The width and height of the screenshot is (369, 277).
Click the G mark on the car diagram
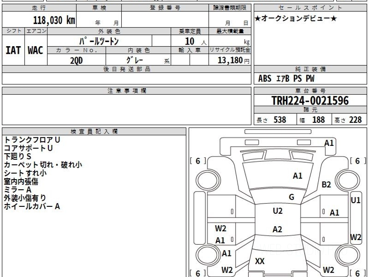292,197
